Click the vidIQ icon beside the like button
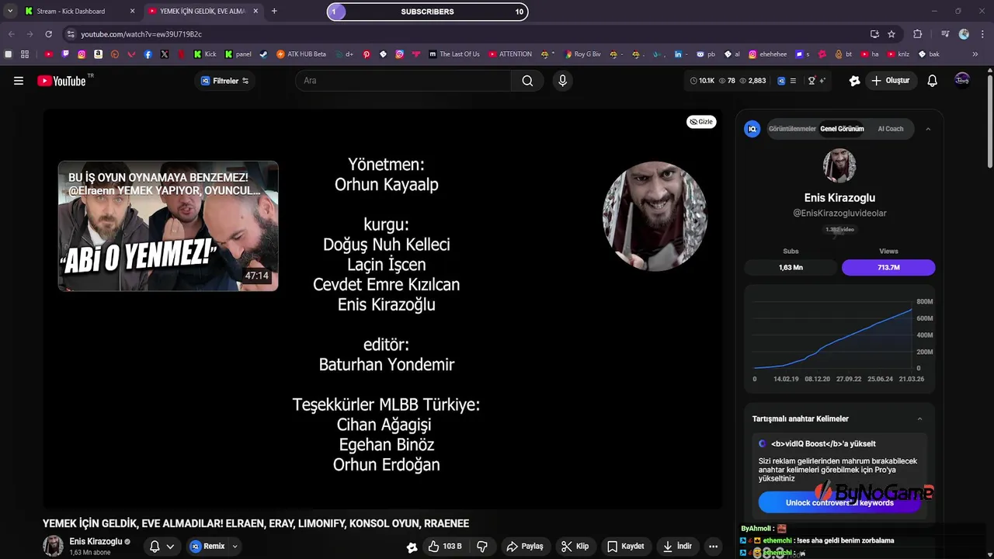The height and width of the screenshot is (559, 994). [x=412, y=547]
